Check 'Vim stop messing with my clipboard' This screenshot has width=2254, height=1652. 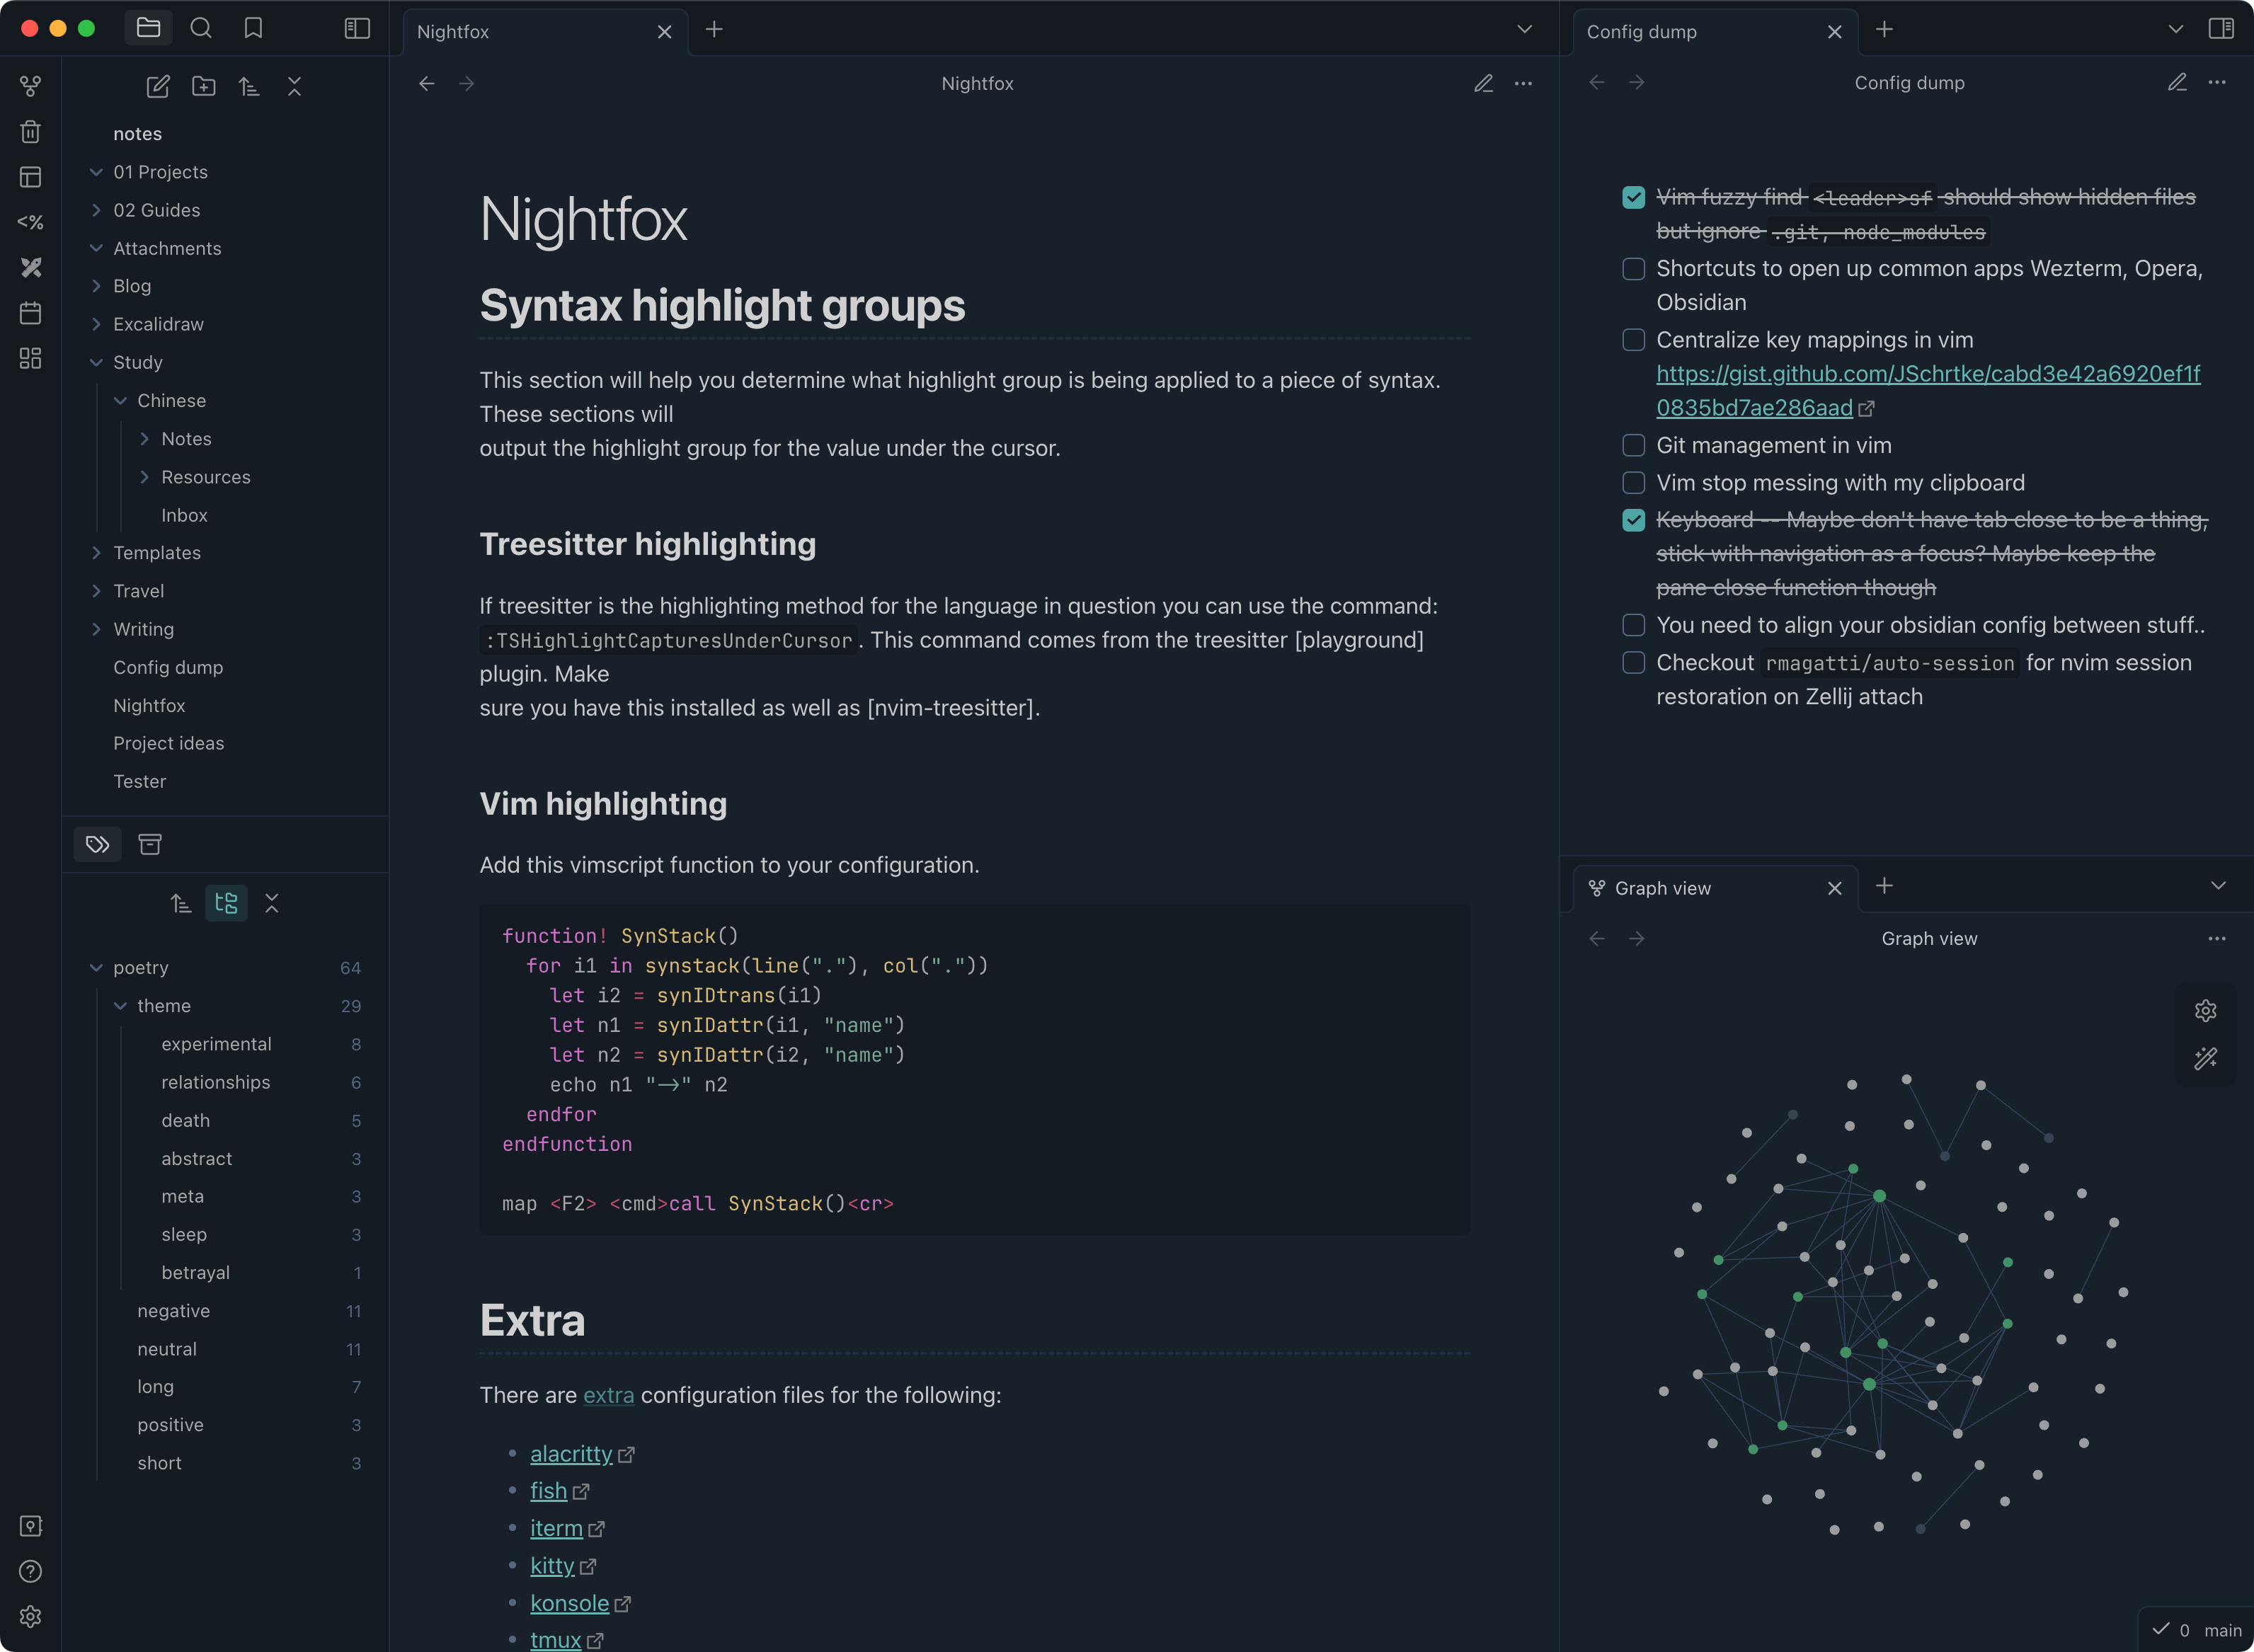[1633, 483]
